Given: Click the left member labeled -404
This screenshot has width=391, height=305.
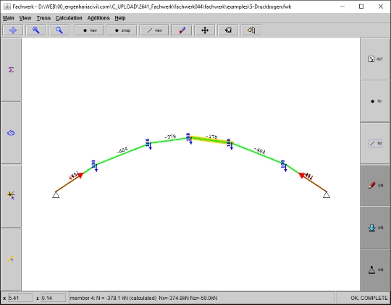Looking at the screenshot, I should click(x=122, y=154).
